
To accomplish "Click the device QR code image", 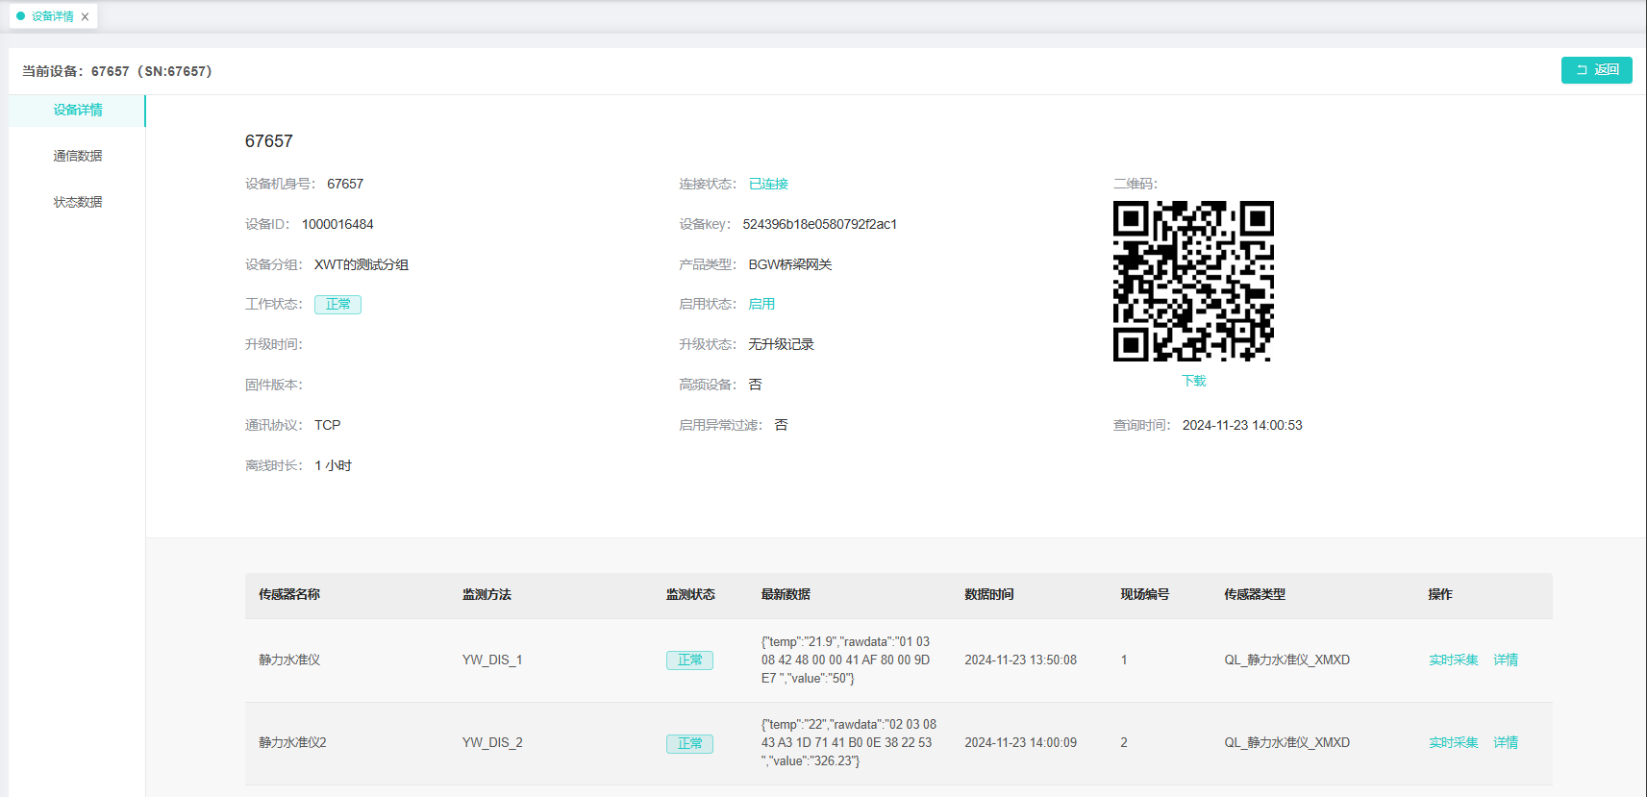I will (x=1193, y=281).
